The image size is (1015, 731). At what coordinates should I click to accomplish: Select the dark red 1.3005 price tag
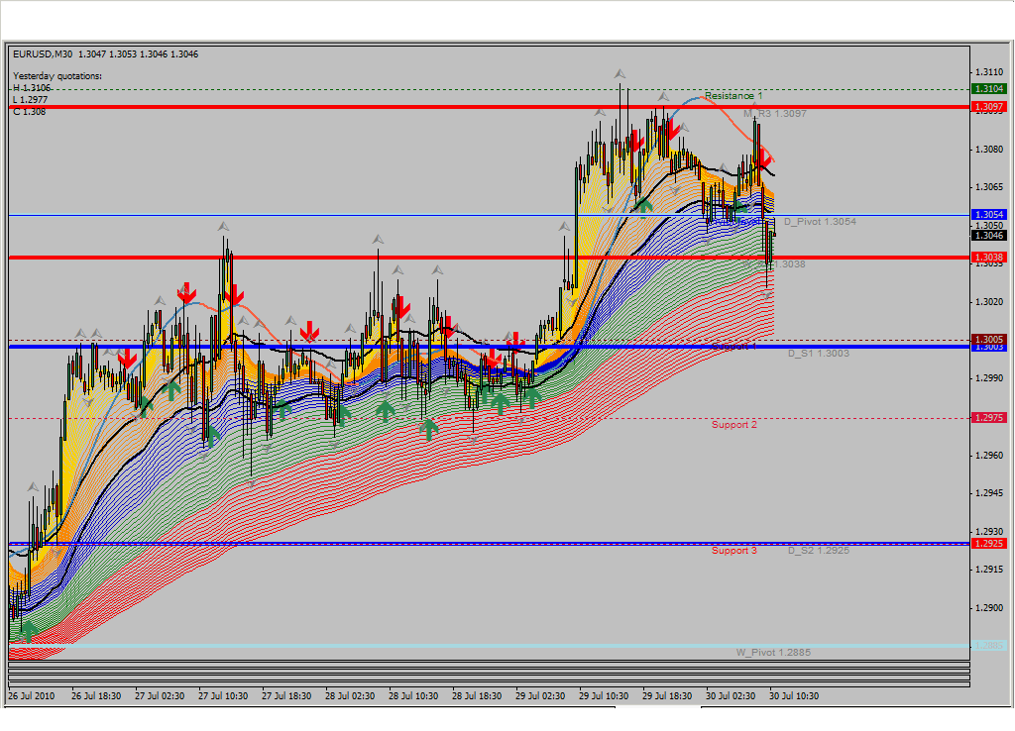click(x=988, y=339)
